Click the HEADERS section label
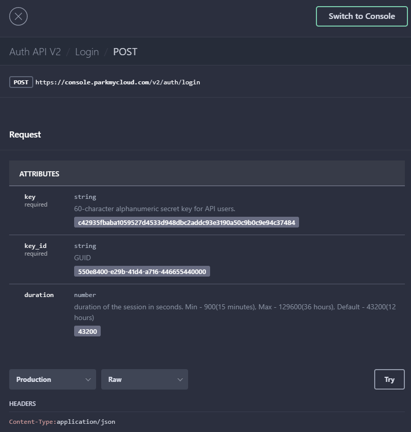This screenshot has height=432, width=411. click(x=22, y=404)
